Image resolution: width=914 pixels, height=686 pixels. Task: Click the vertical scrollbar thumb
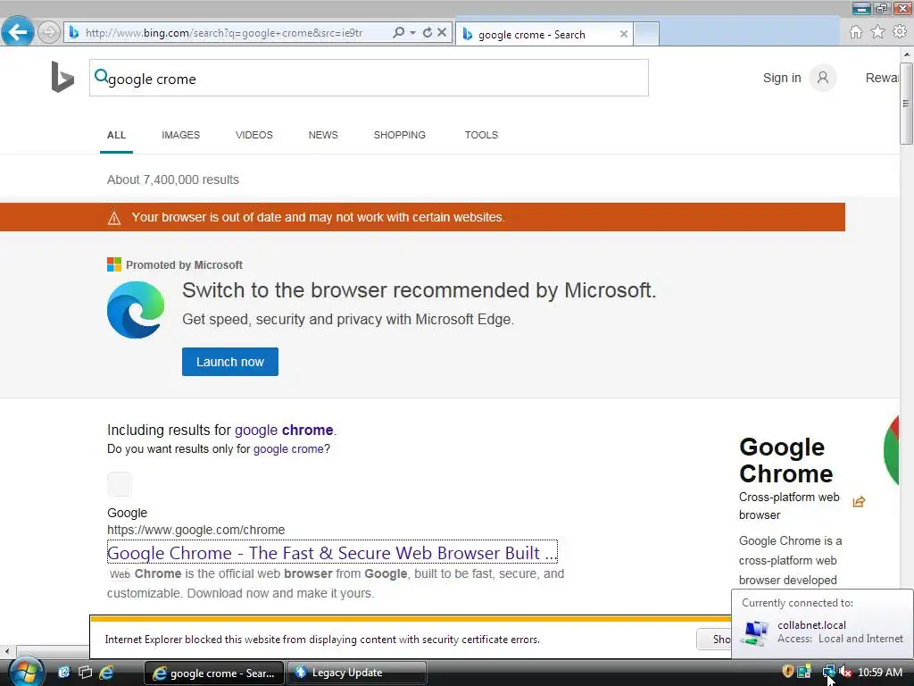point(907,104)
